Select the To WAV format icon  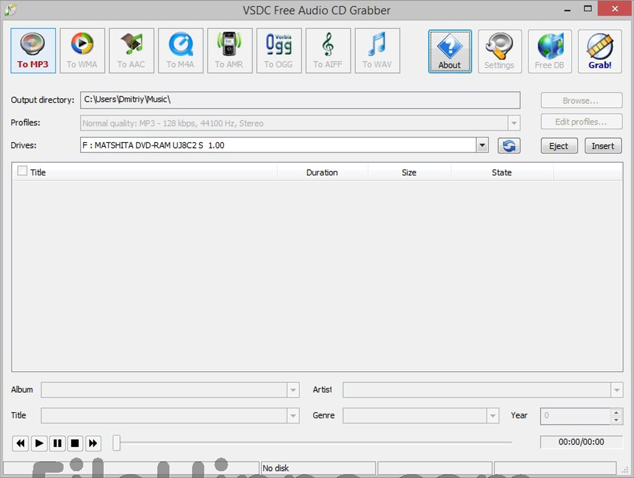[377, 50]
